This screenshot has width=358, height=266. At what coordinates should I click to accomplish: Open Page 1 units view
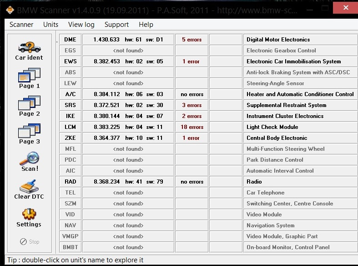pyautogui.click(x=29, y=78)
